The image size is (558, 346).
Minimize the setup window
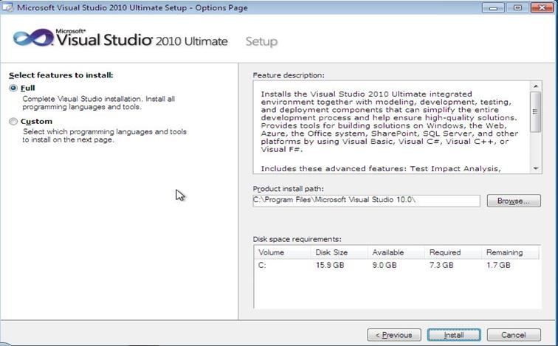tap(493, 7)
